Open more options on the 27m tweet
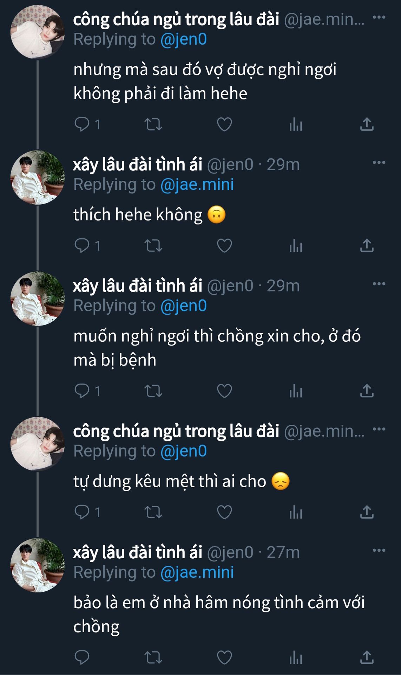The width and height of the screenshot is (401, 675). 379,551
